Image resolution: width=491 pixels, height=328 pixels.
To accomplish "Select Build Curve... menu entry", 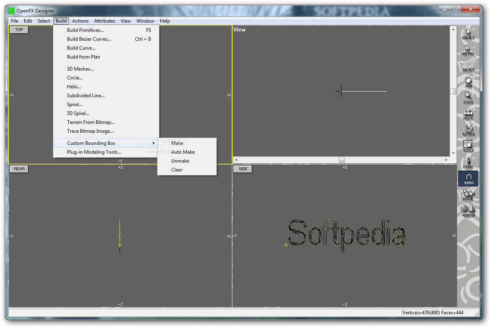I will [x=107, y=48].
